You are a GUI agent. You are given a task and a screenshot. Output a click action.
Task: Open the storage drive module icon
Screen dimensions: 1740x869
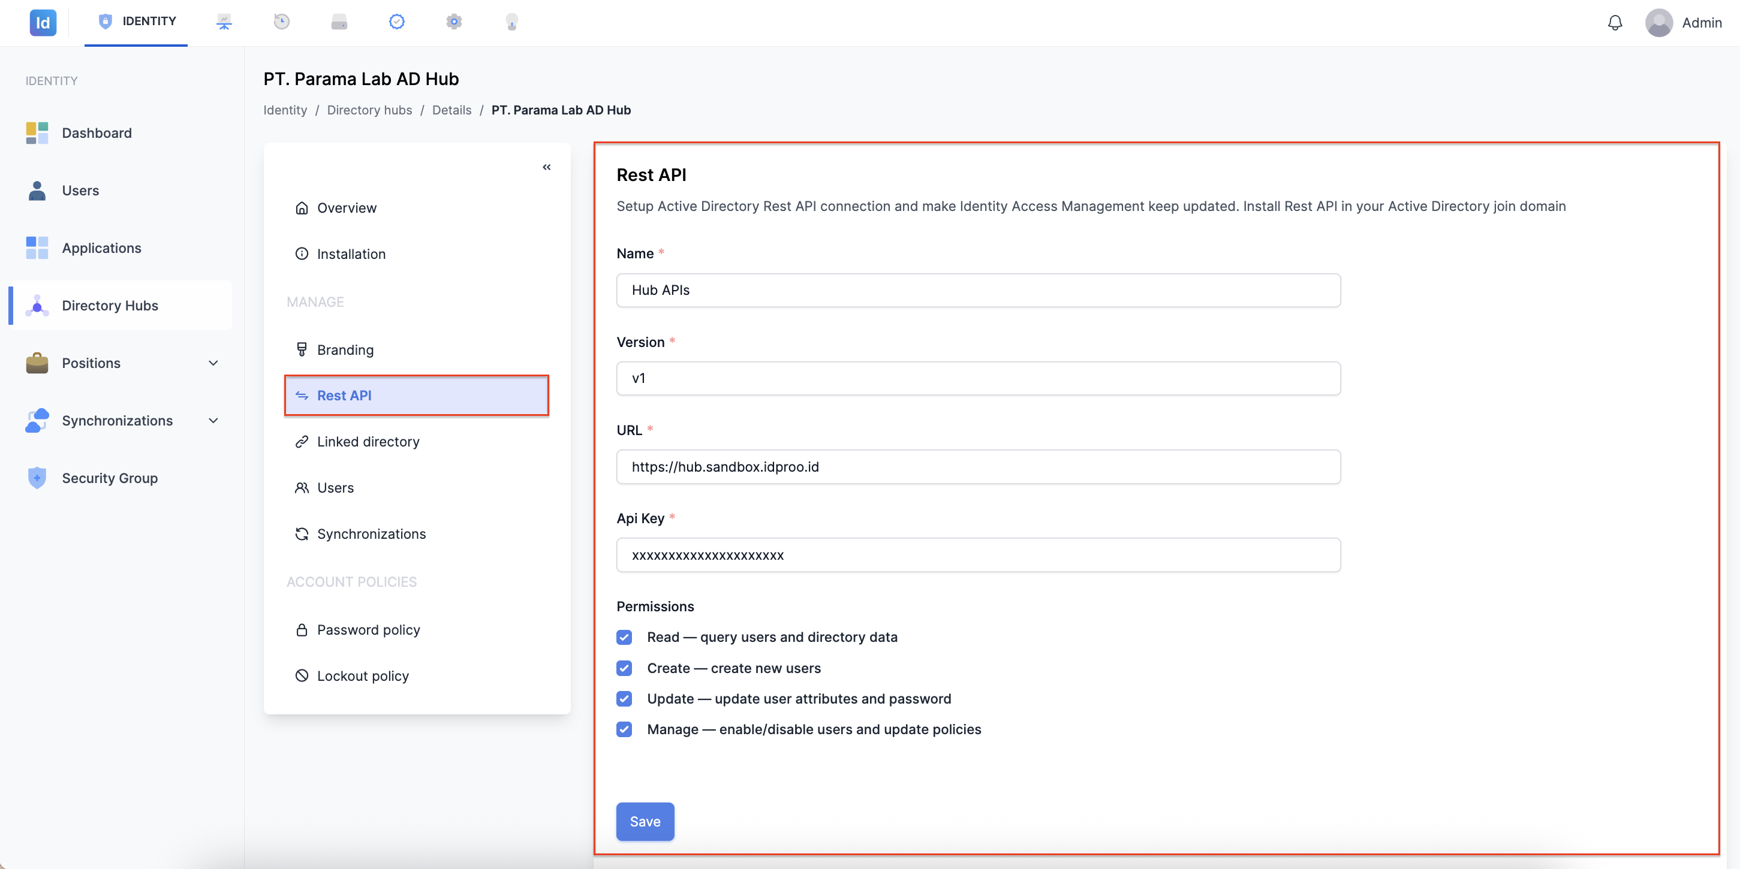click(339, 22)
